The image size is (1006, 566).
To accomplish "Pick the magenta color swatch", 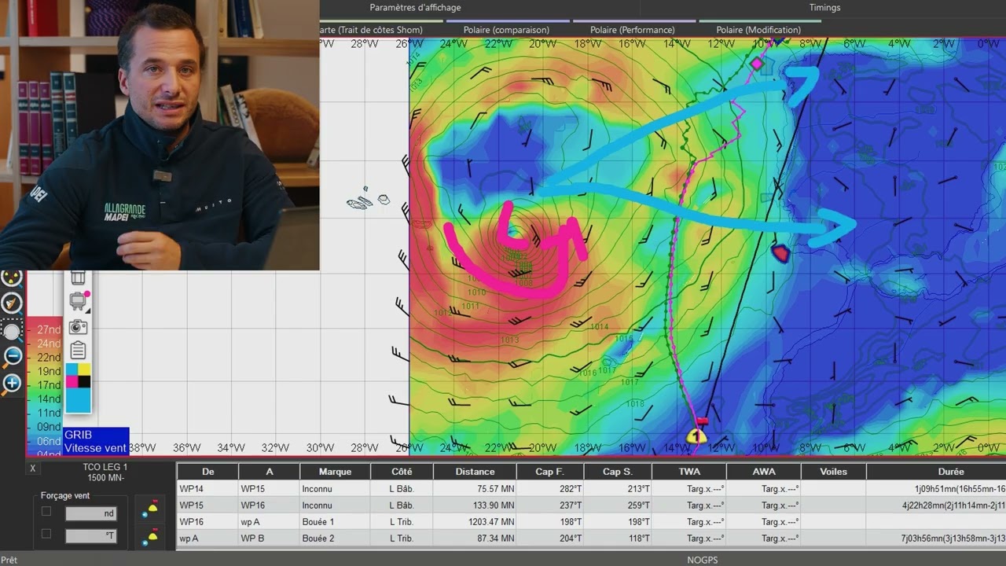I will tap(72, 382).
